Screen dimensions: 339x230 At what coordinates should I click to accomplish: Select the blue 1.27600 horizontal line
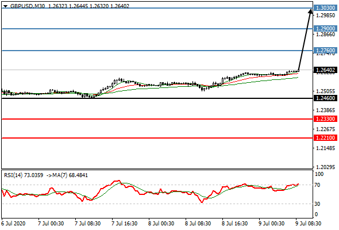[x=157, y=51]
